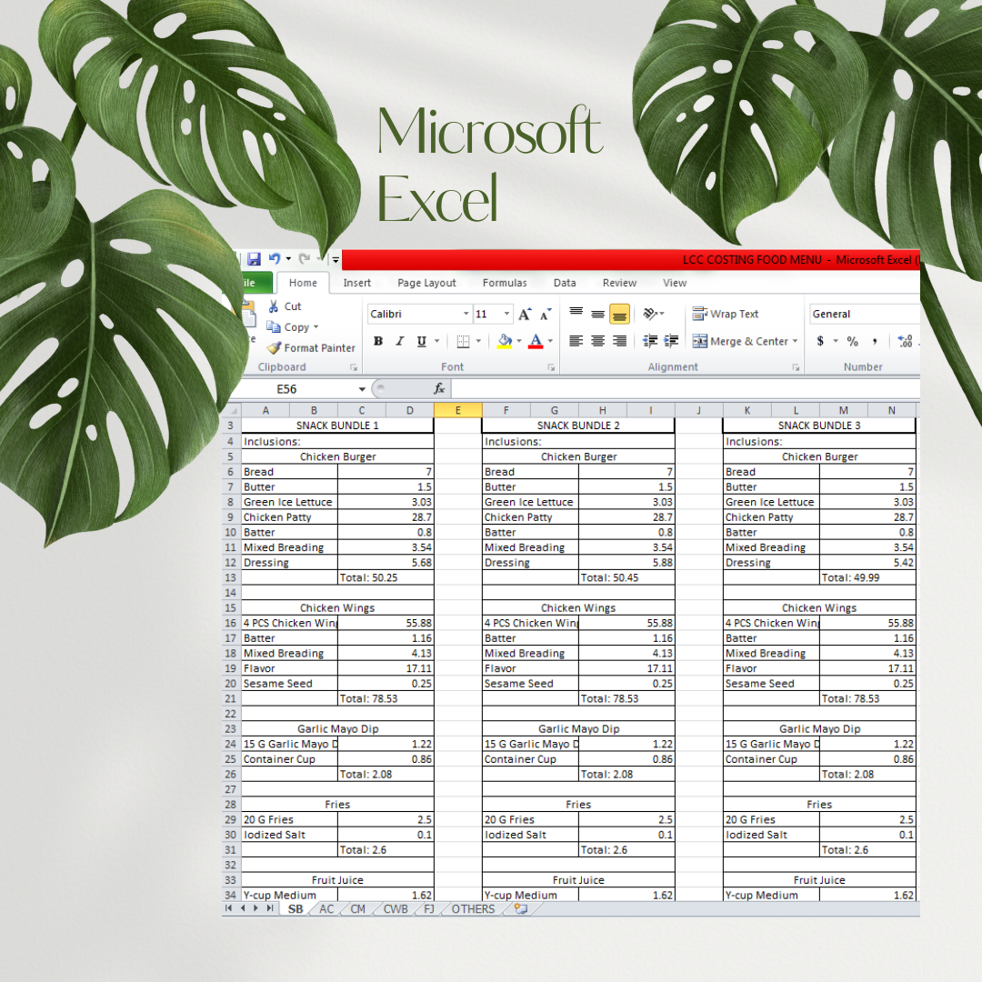Viewport: 982px width, 982px height.
Task: Click the Cut scissors icon
Action: (274, 306)
